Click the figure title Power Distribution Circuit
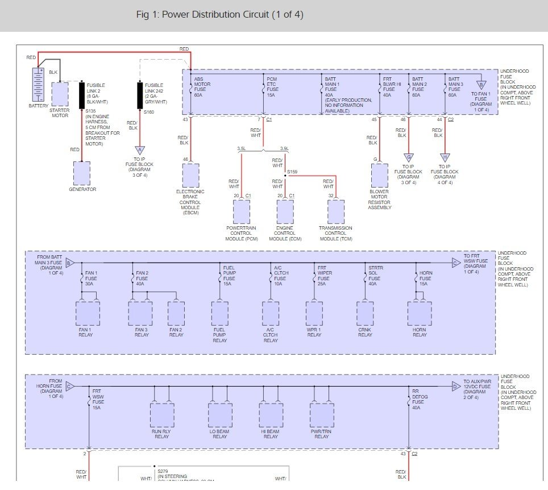The width and height of the screenshot is (548, 490). [x=220, y=15]
